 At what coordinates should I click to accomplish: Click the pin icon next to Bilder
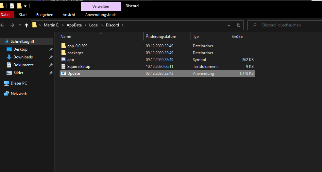(51, 72)
